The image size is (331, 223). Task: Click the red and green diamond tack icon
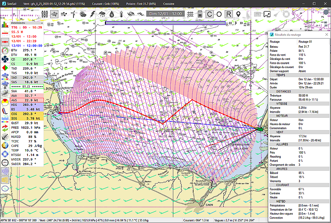5,68
